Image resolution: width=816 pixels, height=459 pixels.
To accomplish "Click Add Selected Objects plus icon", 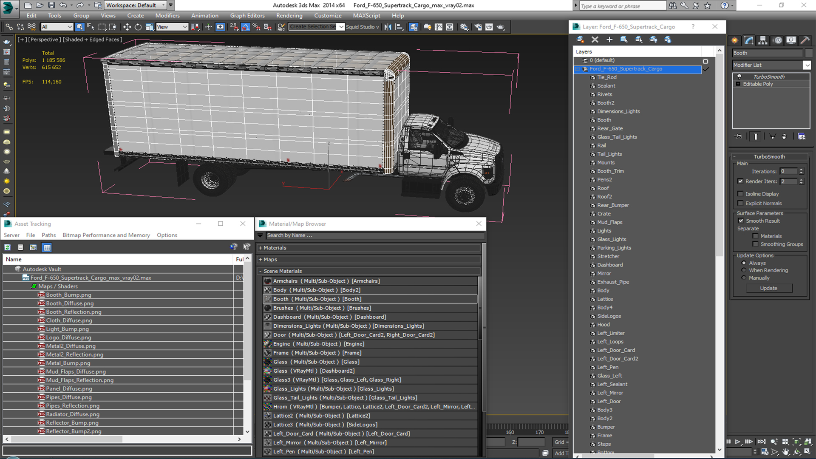I will 609,40.
